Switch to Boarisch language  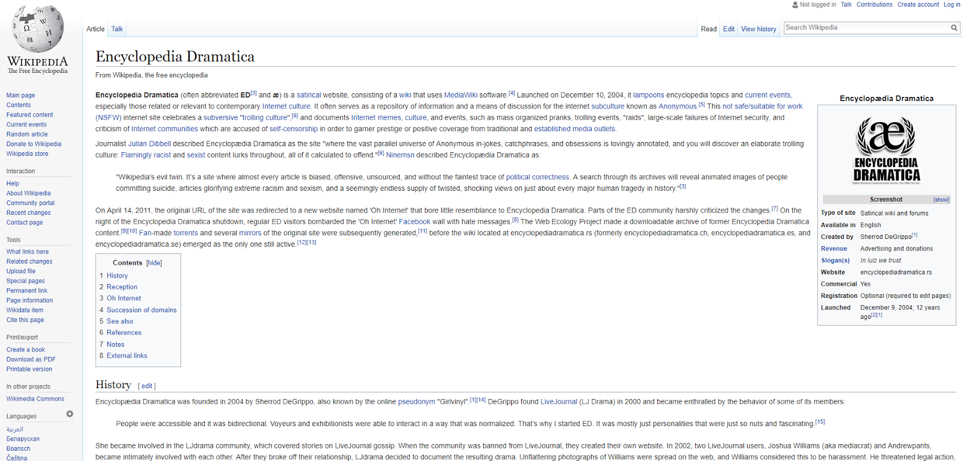point(18,448)
